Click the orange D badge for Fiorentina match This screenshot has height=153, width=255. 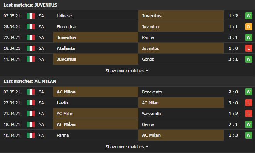click(x=249, y=27)
